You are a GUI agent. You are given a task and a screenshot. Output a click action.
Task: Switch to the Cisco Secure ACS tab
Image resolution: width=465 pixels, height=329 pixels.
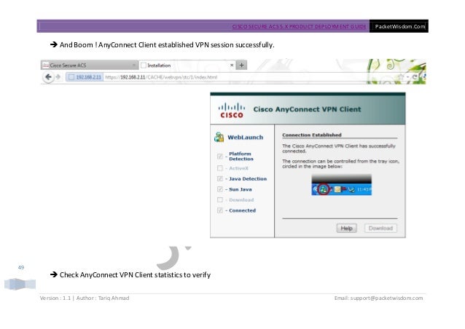[89, 66]
